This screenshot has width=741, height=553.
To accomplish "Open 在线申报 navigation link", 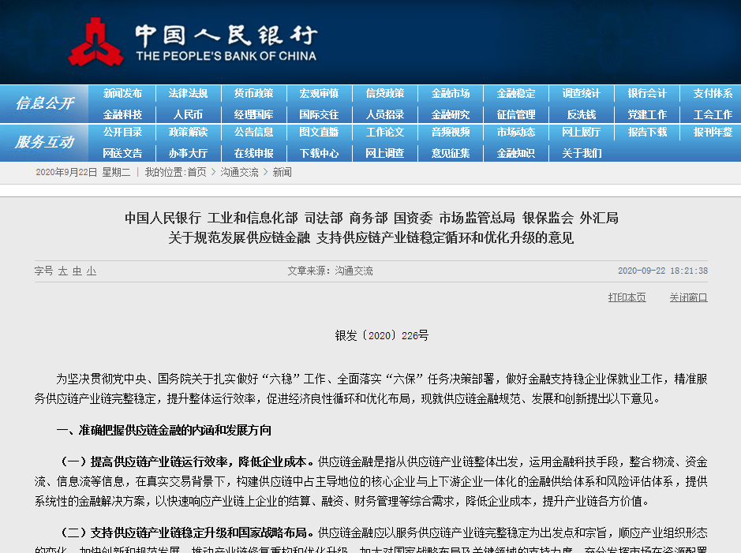I will click(254, 154).
